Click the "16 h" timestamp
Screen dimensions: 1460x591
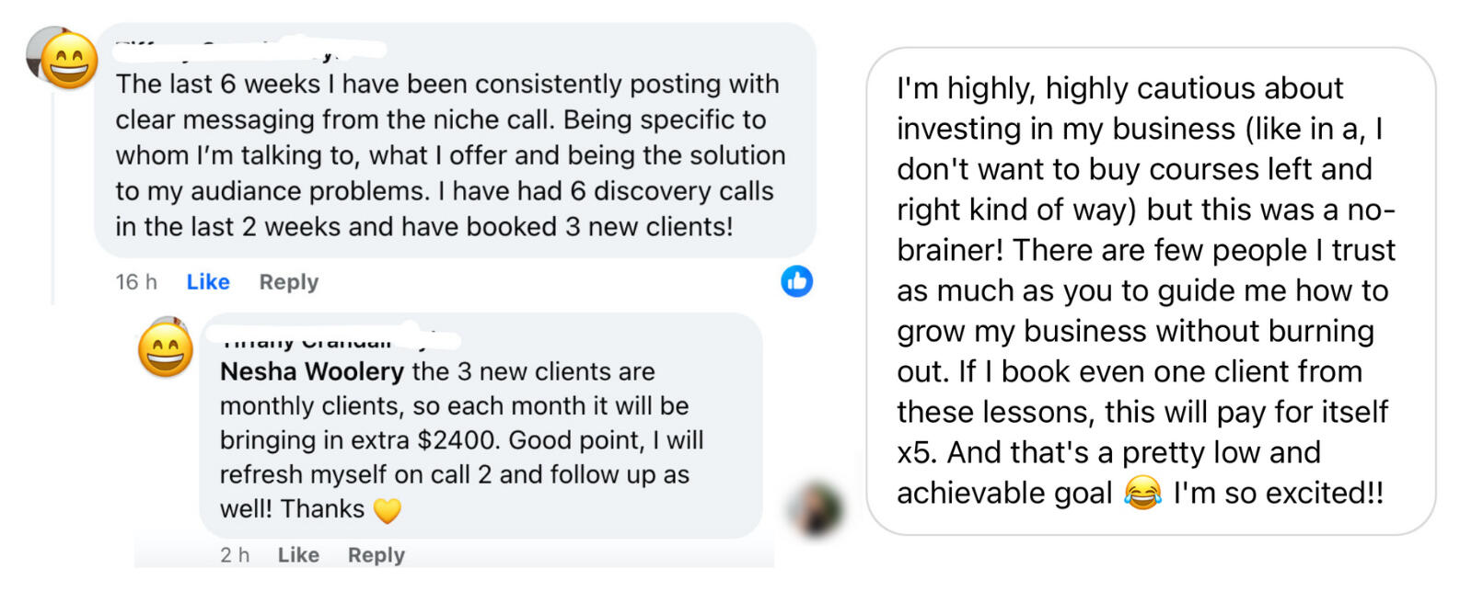(136, 282)
